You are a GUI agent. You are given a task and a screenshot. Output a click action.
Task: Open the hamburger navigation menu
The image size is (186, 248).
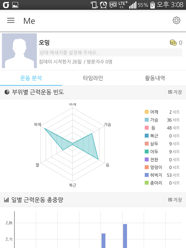(x=11, y=21)
